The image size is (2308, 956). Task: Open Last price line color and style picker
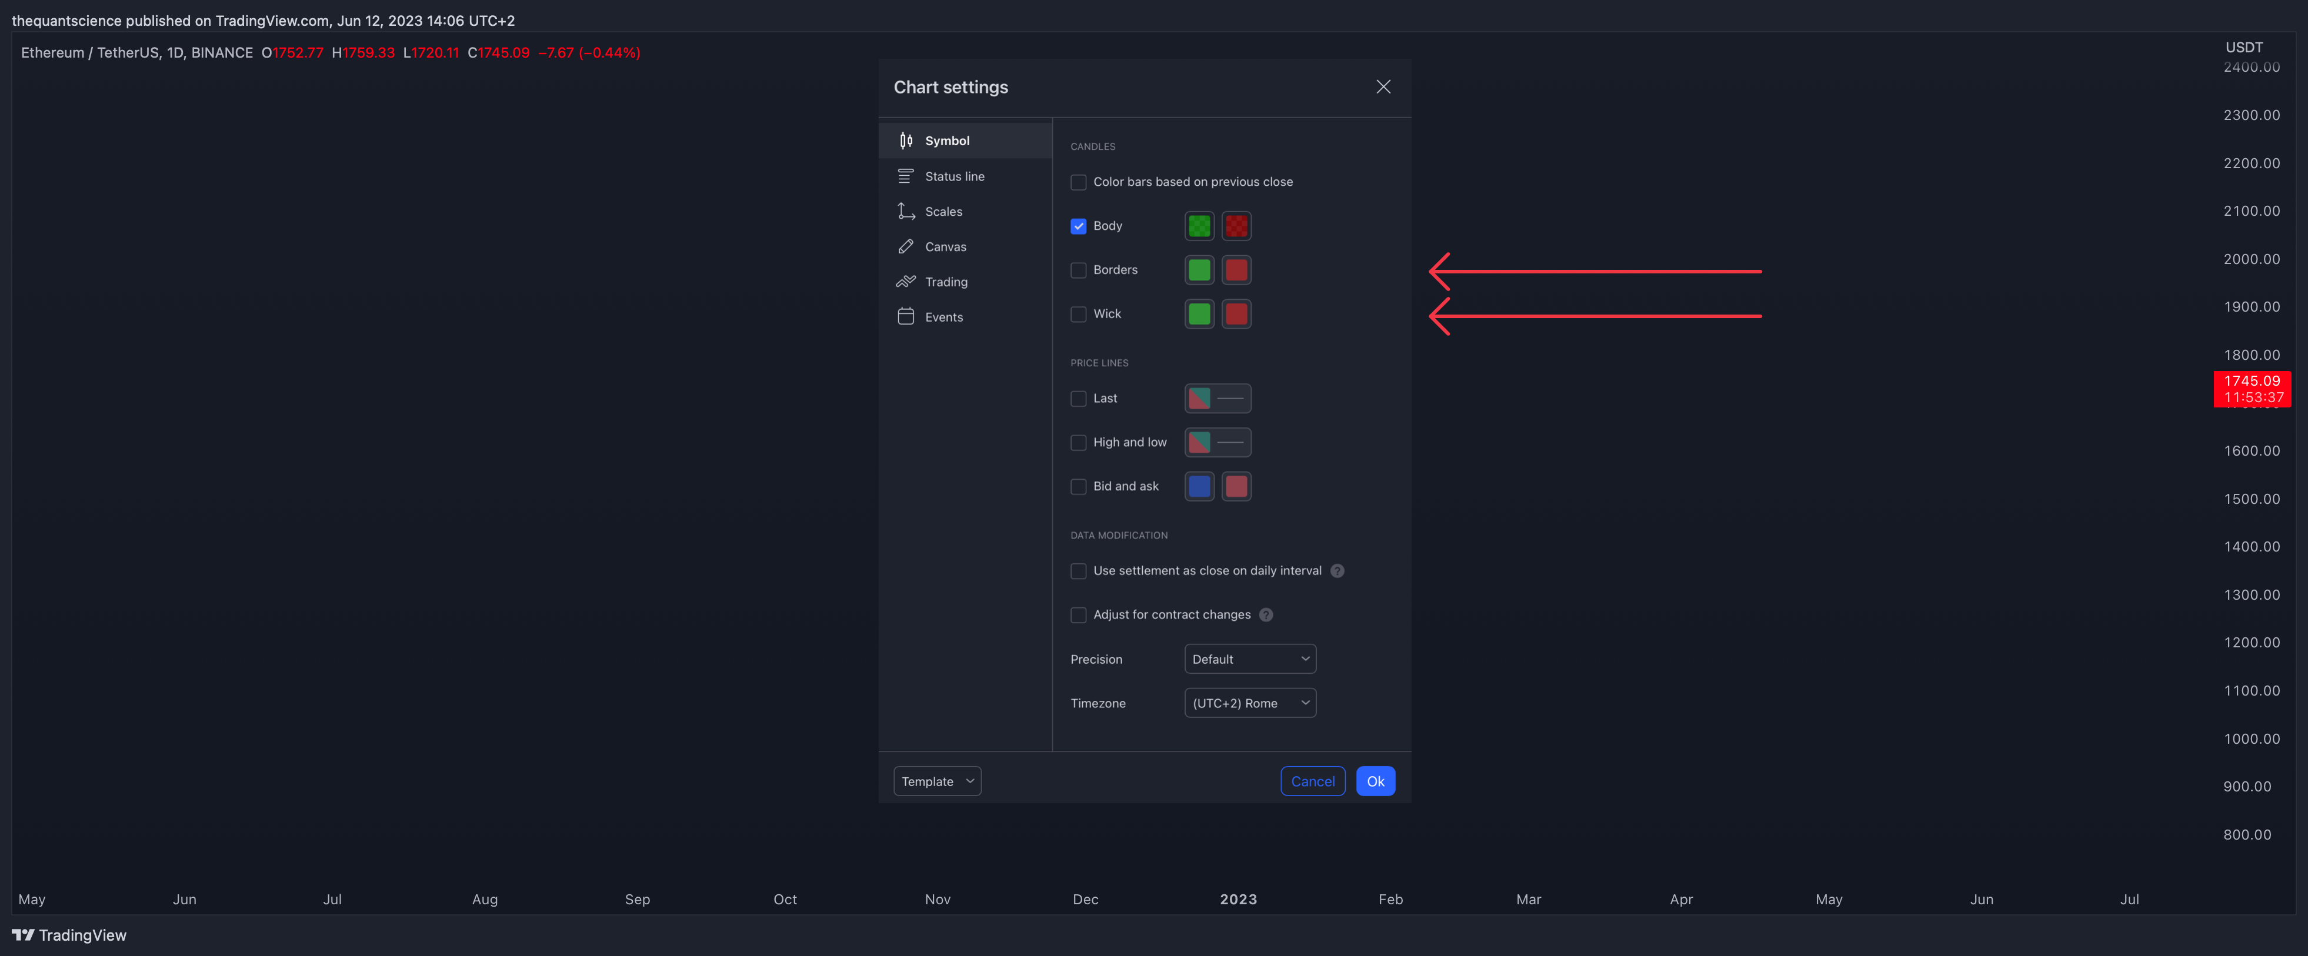click(x=1218, y=399)
